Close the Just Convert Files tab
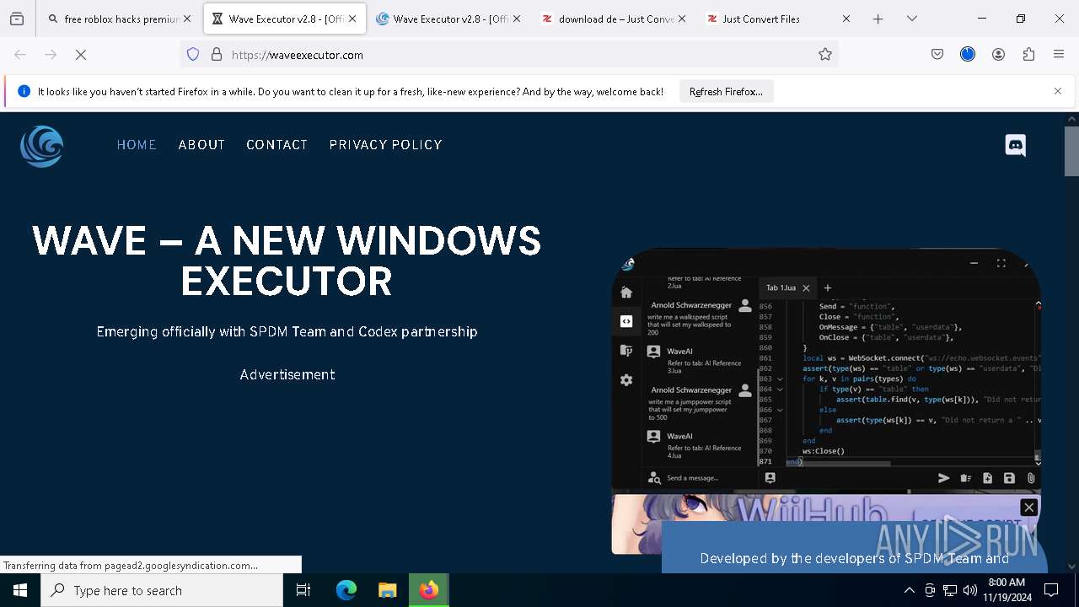This screenshot has width=1079, height=607. (846, 19)
